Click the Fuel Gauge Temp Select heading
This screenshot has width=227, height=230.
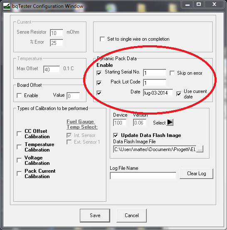coord(82,124)
